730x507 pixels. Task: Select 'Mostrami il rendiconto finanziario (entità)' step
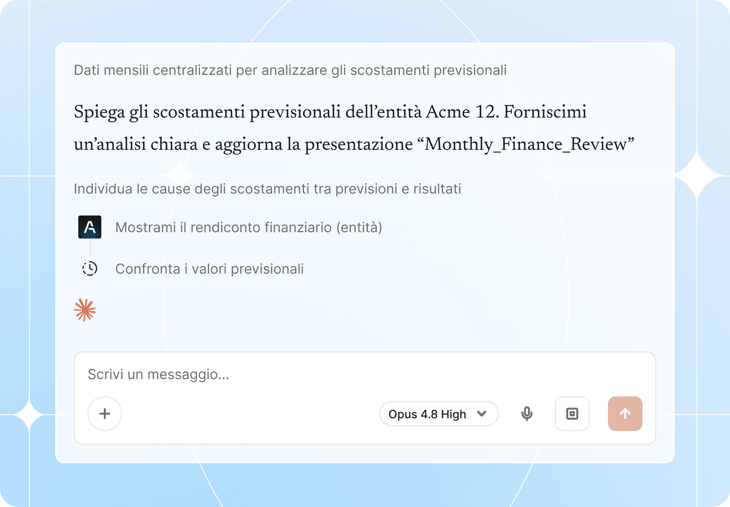[x=249, y=227]
